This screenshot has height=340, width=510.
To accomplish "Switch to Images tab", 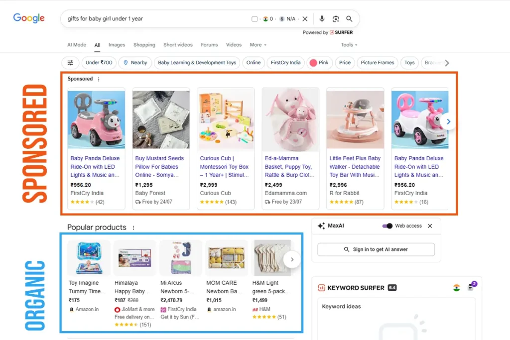I will coord(117,45).
